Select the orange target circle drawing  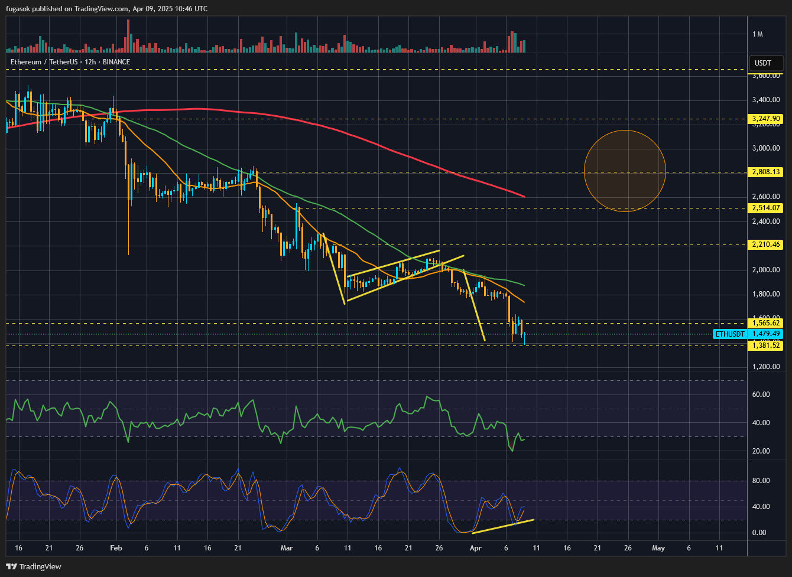point(625,171)
